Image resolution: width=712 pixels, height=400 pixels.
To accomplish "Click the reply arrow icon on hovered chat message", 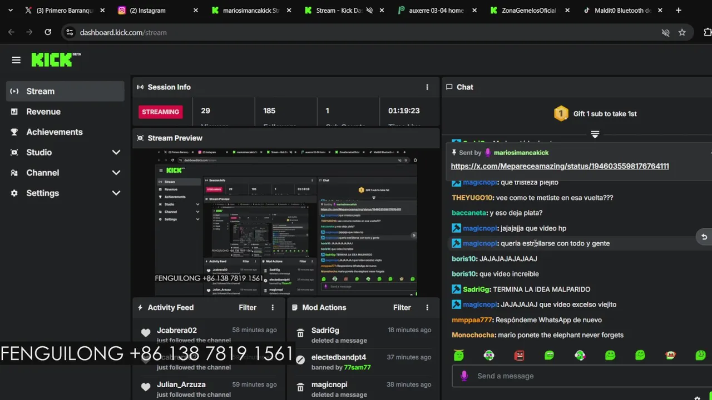I will (x=704, y=237).
